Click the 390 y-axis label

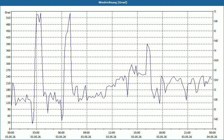click(x=8, y=44)
